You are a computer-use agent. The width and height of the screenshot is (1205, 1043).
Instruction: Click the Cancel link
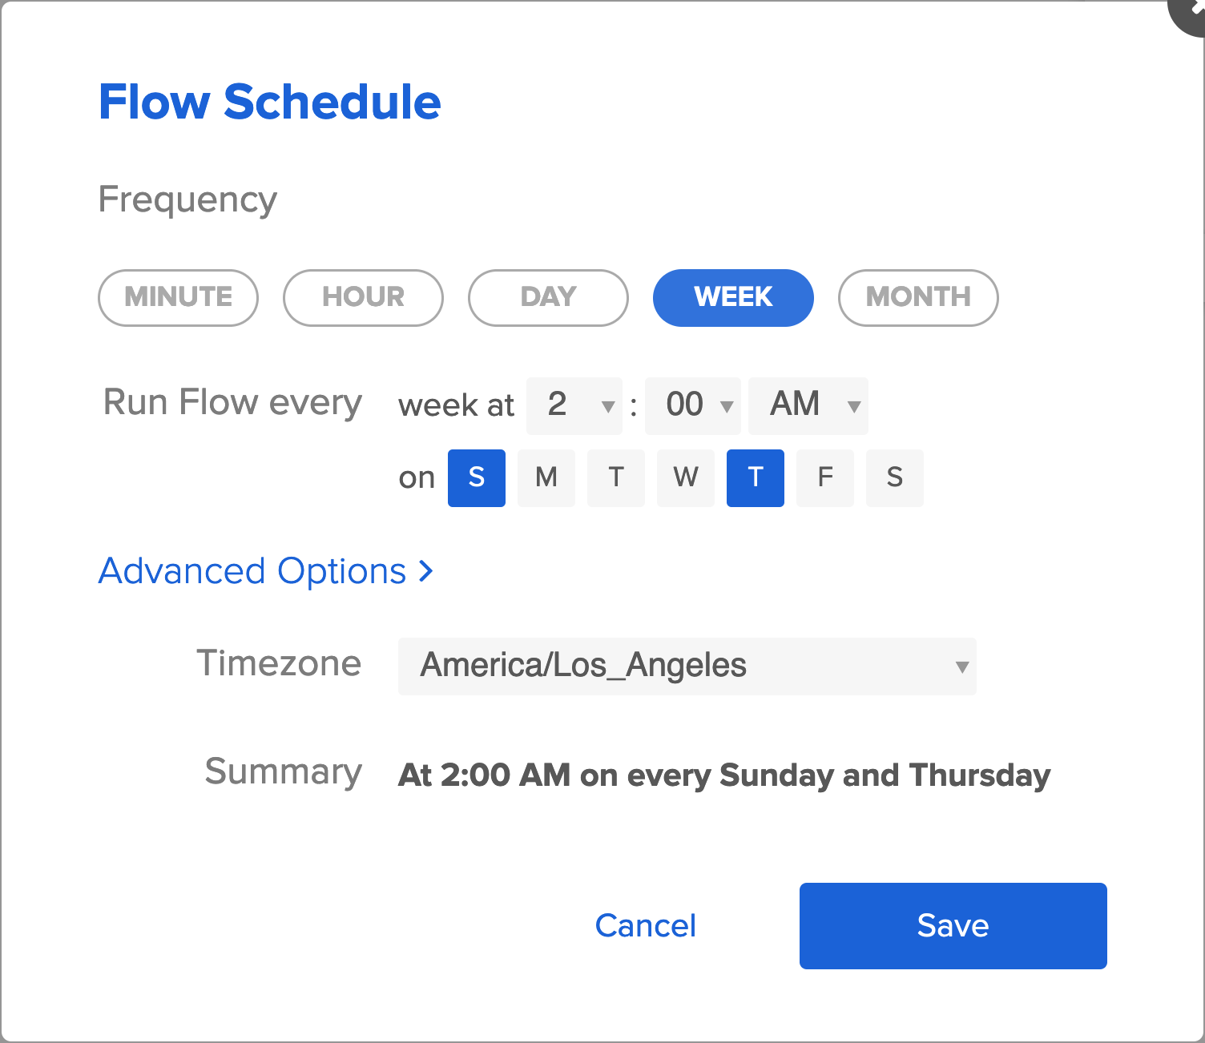pyautogui.click(x=646, y=926)
